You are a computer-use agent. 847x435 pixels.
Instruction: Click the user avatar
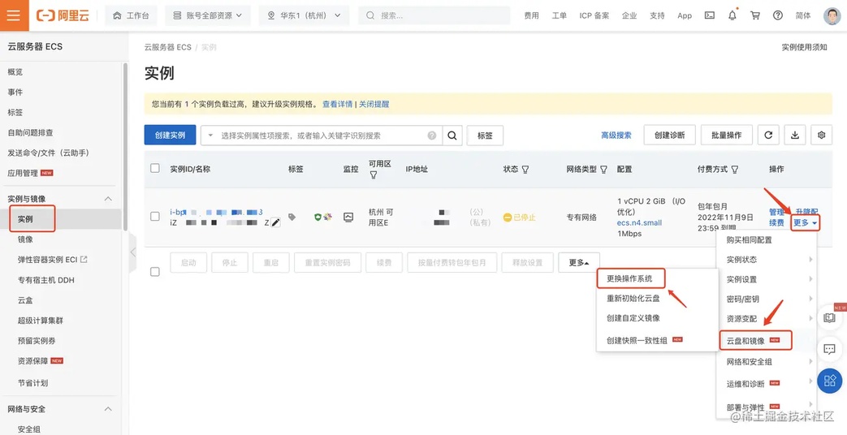coord(833,15)
